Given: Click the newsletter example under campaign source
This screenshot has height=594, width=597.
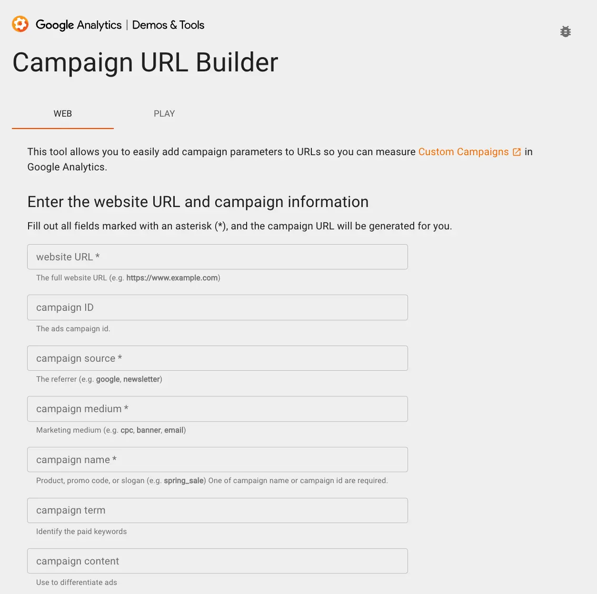Looking at the screenshot, I should point(141,379).
